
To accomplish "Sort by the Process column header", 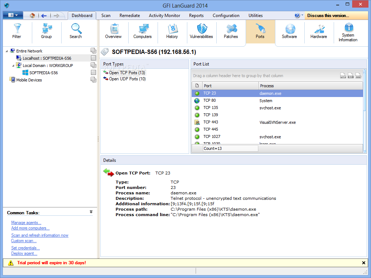I will pyautogui.click(x=310, y=85).
